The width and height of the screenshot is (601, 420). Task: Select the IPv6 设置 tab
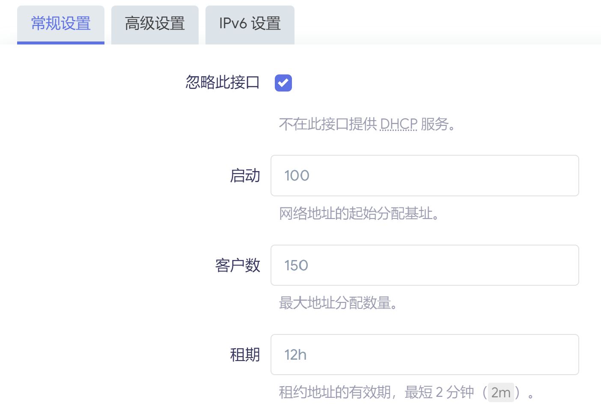[250, 24]
